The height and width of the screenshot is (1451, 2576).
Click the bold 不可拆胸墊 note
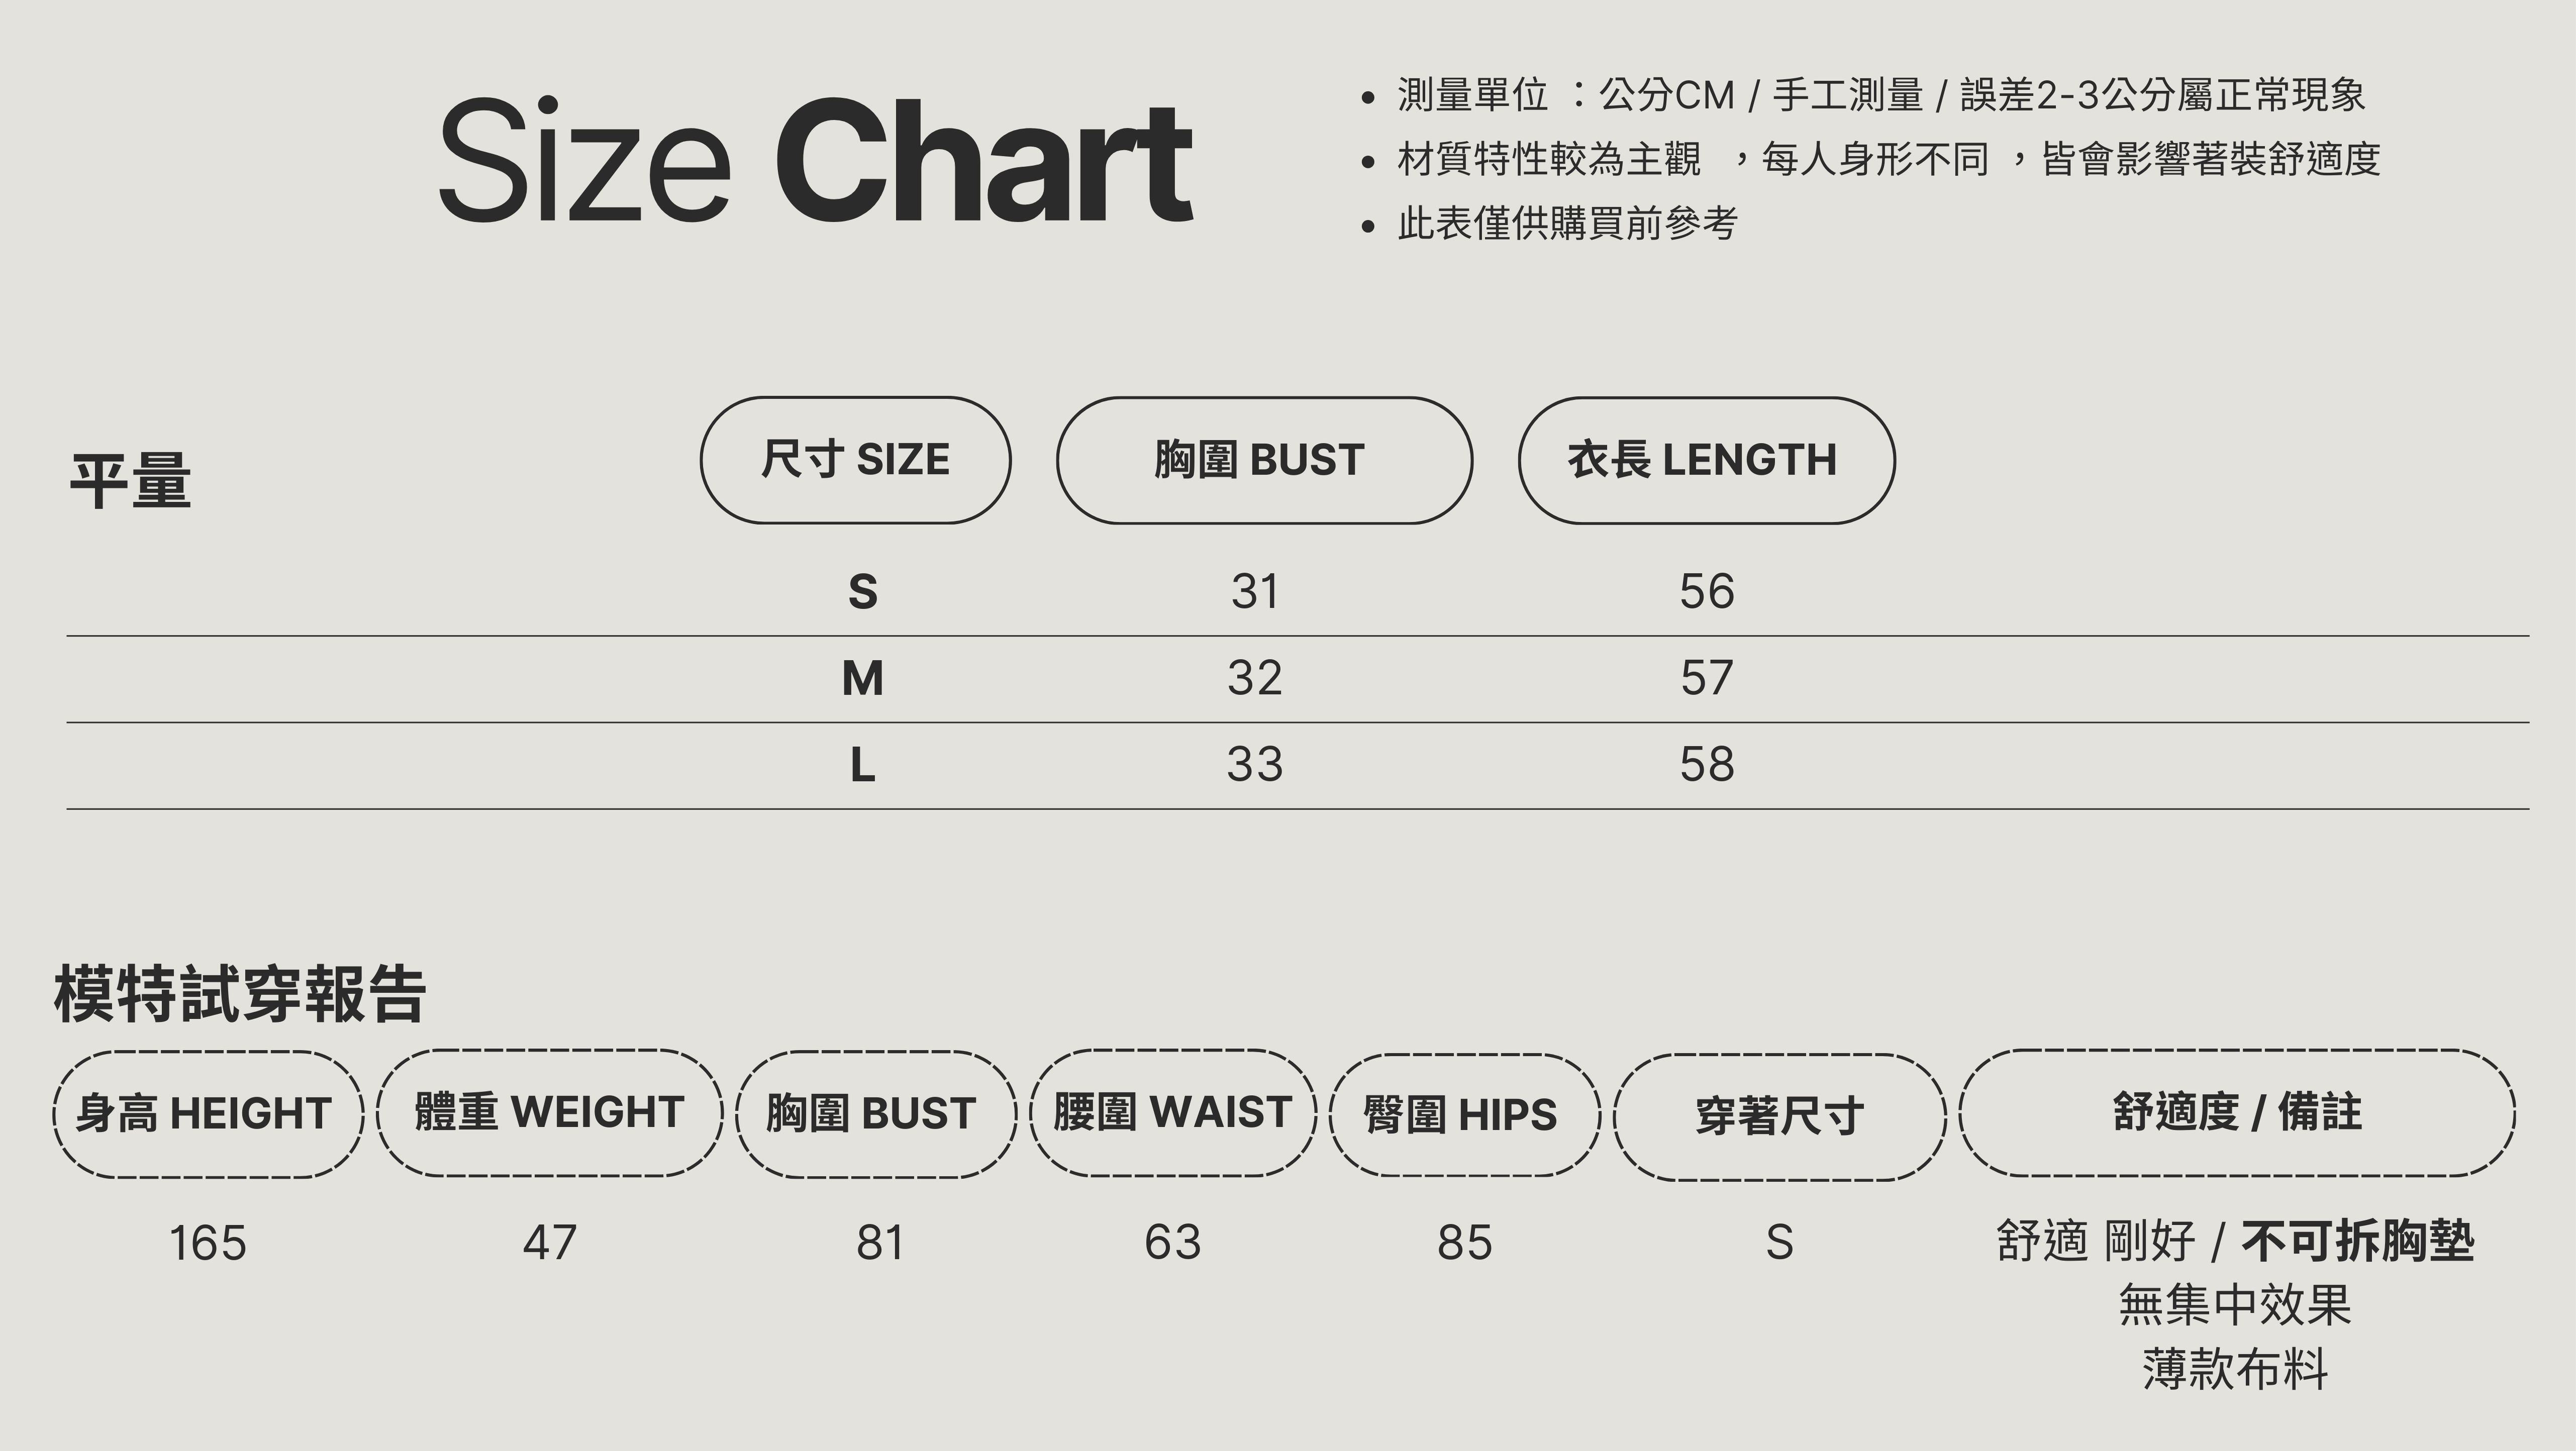click(x=2358, y=1242)
